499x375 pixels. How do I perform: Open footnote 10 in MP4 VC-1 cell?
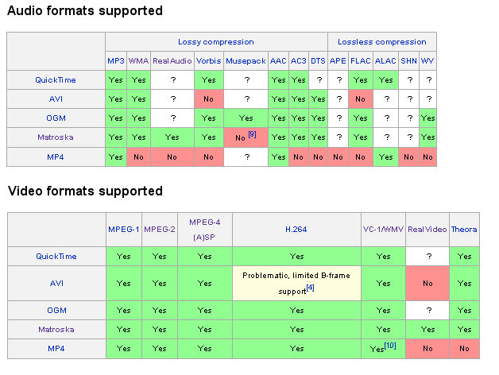pos(390,346)
